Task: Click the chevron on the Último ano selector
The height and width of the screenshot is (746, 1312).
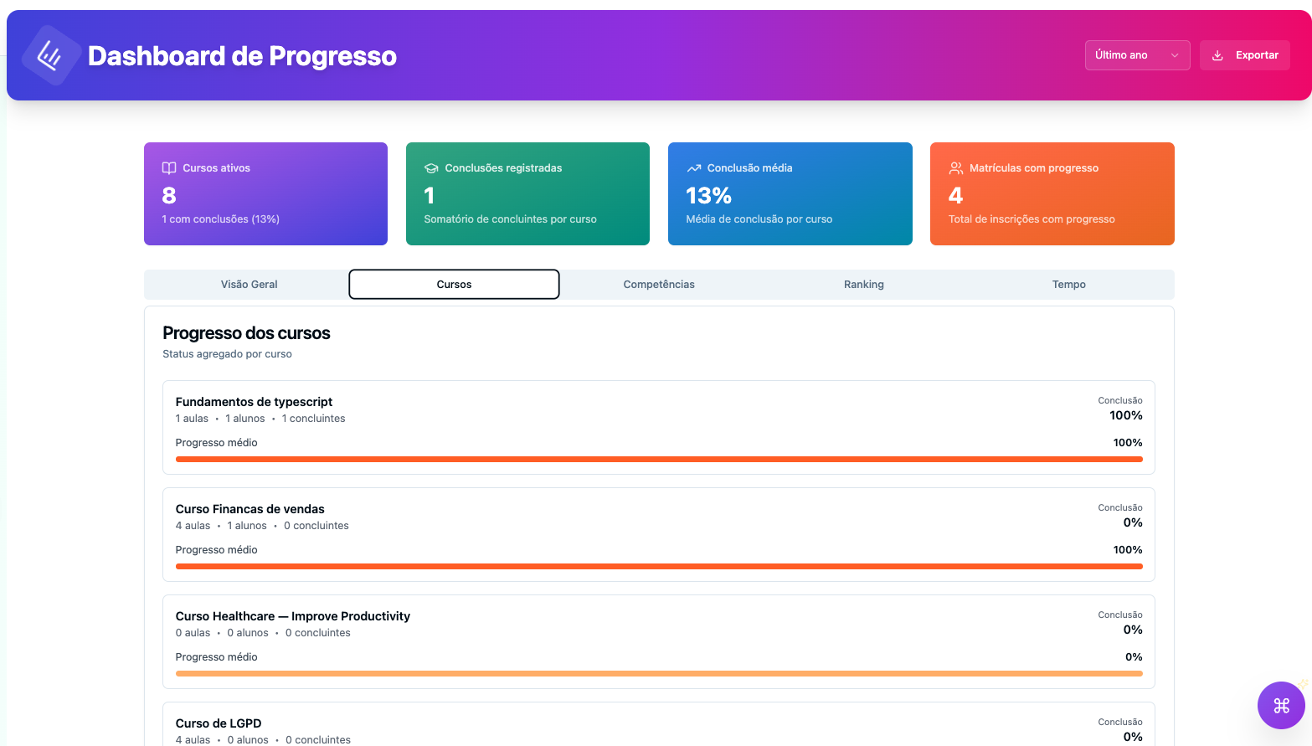Action: click(1176, 54)
